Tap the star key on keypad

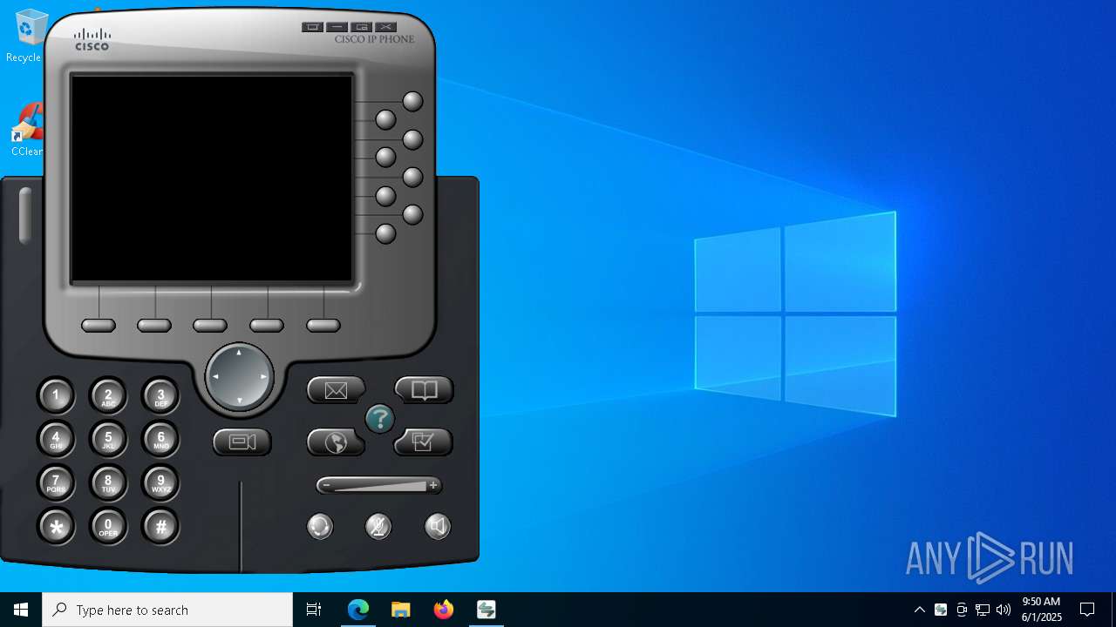(x=56, y=526)
